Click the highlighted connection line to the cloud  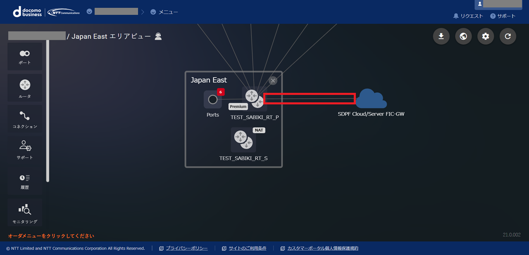coord(309,99)
